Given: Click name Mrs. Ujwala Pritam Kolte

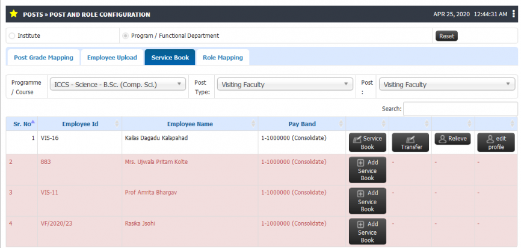Looking at the screenshot, I should 156,162.
